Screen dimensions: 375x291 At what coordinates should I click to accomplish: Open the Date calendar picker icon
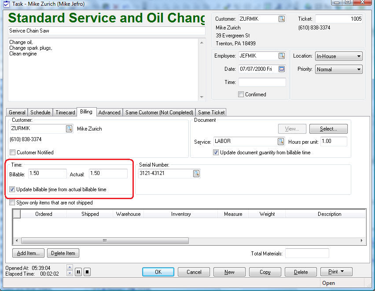tap(282, 69)
